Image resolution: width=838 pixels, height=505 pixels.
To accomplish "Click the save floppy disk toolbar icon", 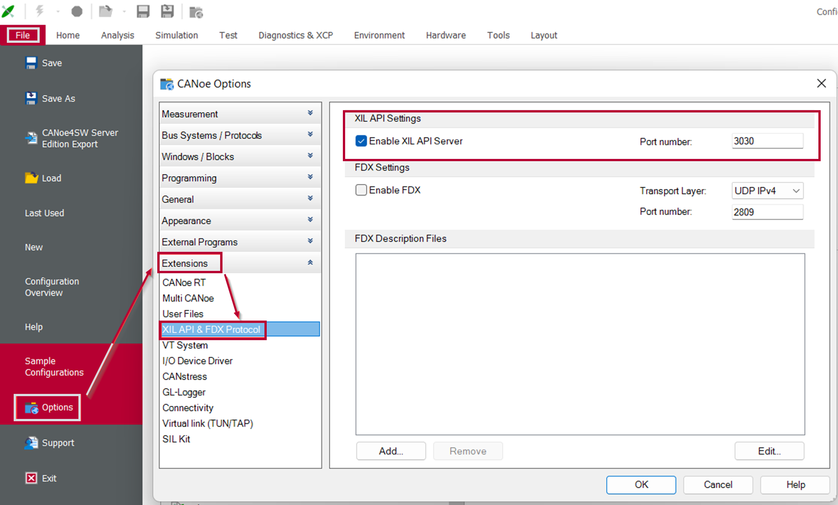I will click(143, 11).
